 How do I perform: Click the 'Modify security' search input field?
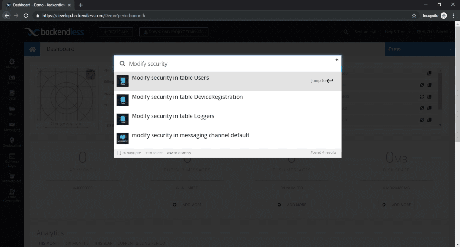[228, 64]
